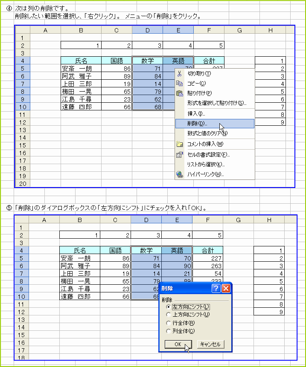Choose 削除(D) from context menu
This screenshot has height=367, width=306.
215,124
